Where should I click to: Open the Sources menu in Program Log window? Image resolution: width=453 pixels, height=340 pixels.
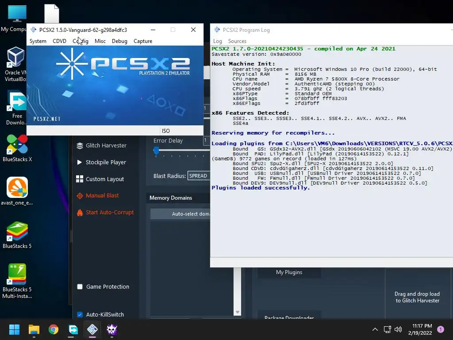(x=237, y=41)
